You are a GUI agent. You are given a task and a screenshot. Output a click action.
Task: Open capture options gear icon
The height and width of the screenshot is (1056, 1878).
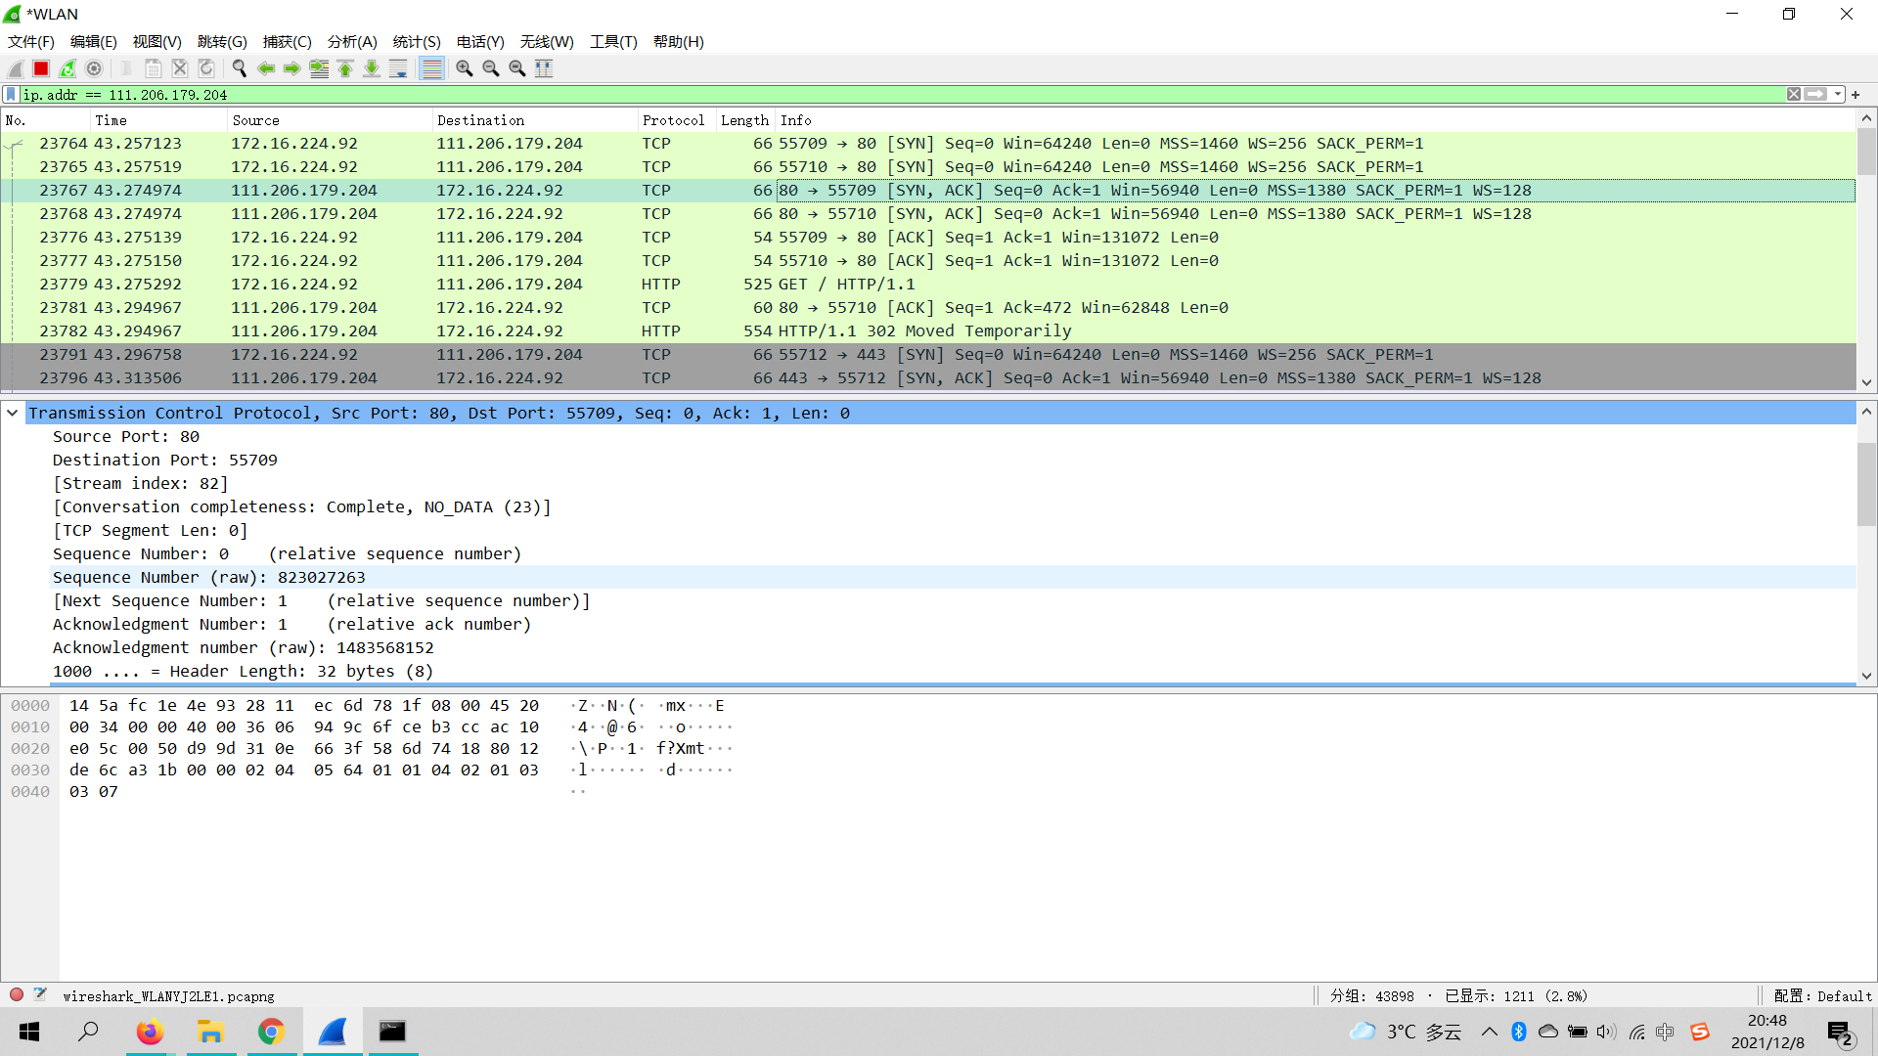(94, 68)
